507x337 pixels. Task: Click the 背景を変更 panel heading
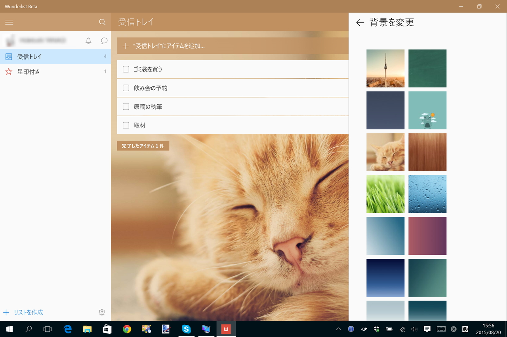click(x=392, y=23)
